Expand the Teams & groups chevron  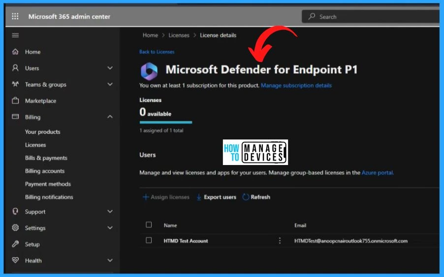pos(110,84)
